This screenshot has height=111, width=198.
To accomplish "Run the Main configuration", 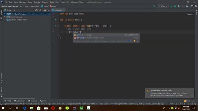I will (x=171, y=6).
